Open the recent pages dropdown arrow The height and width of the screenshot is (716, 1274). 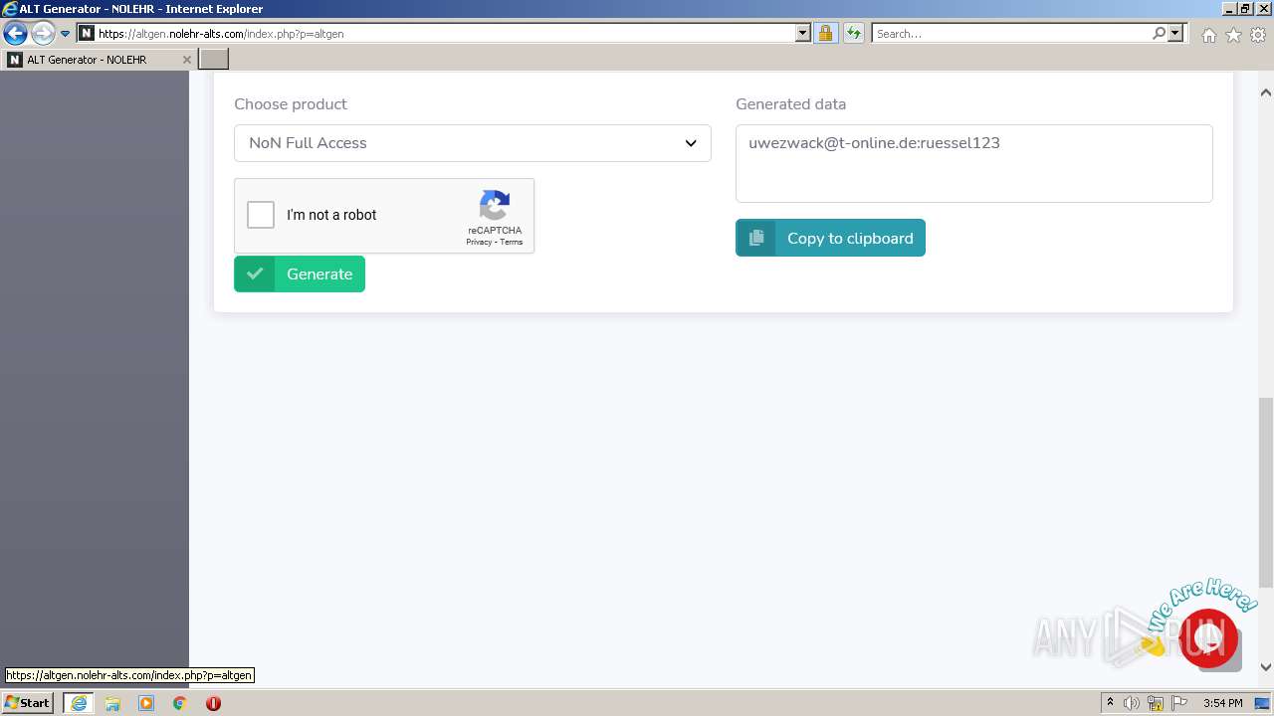(x=66, y=34)
